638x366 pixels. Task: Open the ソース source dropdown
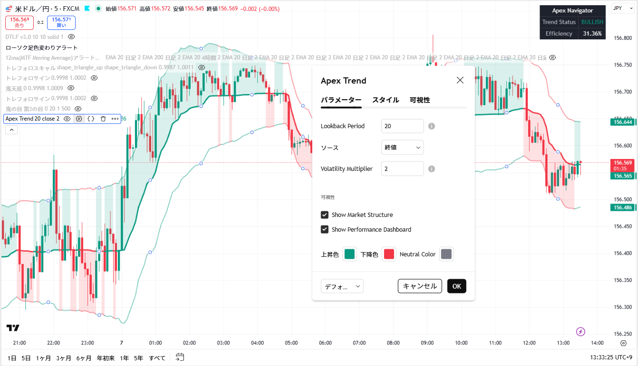(402, 148)
